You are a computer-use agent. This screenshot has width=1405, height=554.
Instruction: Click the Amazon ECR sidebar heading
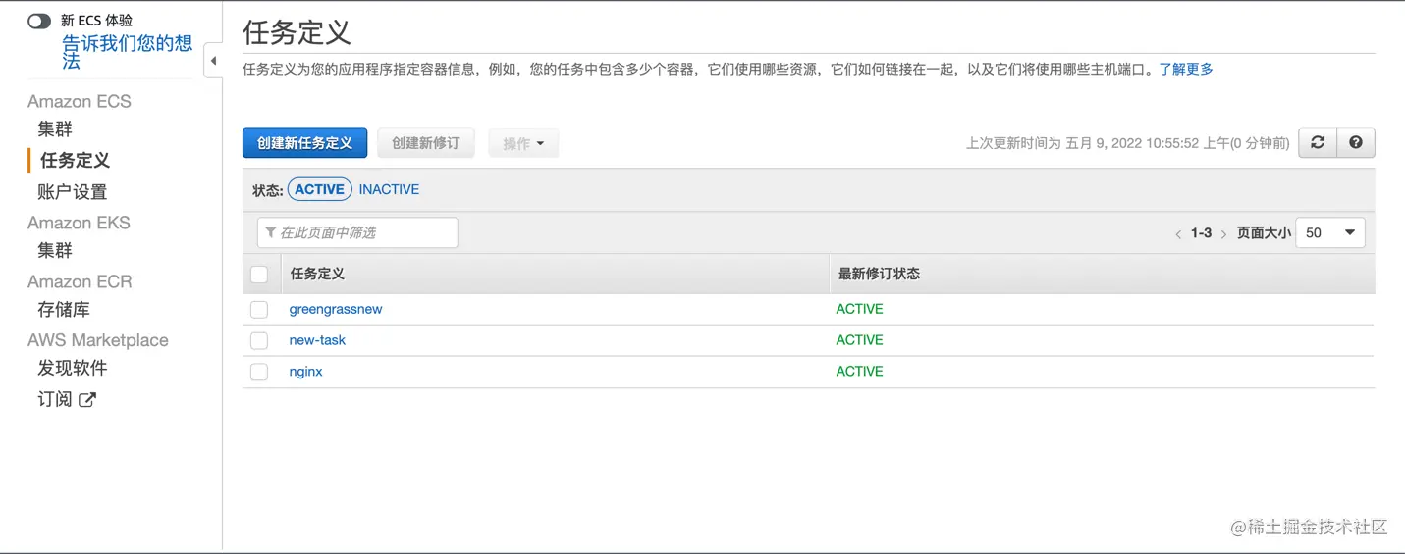(x=80, y=281)
